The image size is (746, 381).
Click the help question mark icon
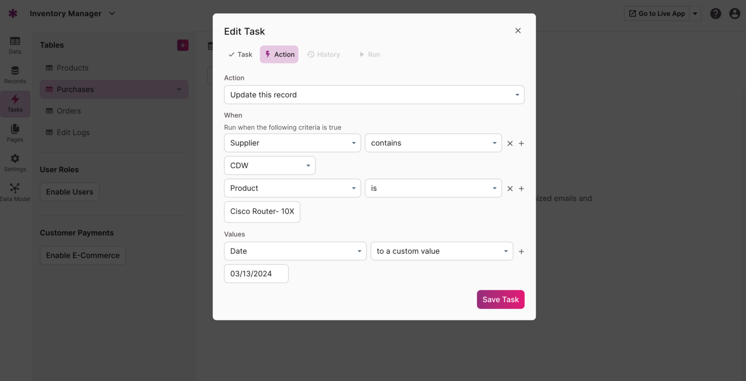coord(715,13)
